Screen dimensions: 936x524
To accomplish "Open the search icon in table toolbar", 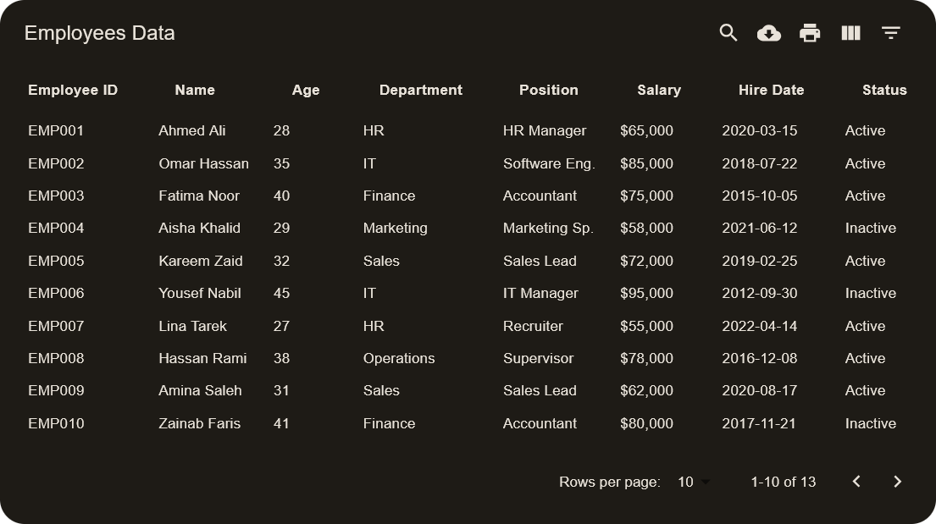I will tap(728, 33).
